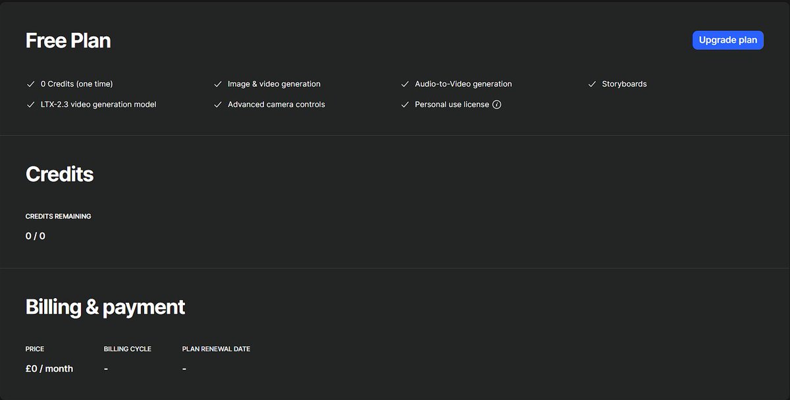Select the "0 Credits (one time)" feature text
Screen dimensions: 790x400
click(x=76, y=84)
